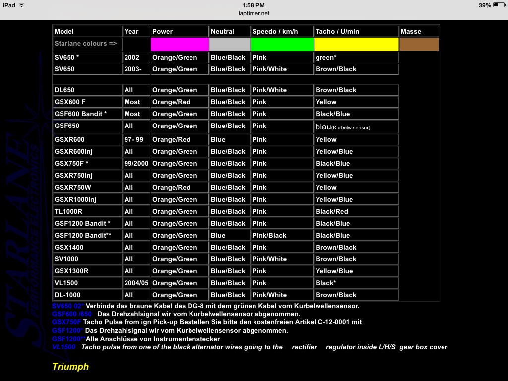The image size is (508, 381).
Task: Select the 'blau(Kurbelw.sensor)' tacho cell
Action: point(356,127)
